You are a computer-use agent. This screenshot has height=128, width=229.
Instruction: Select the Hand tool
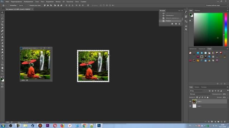2,68
